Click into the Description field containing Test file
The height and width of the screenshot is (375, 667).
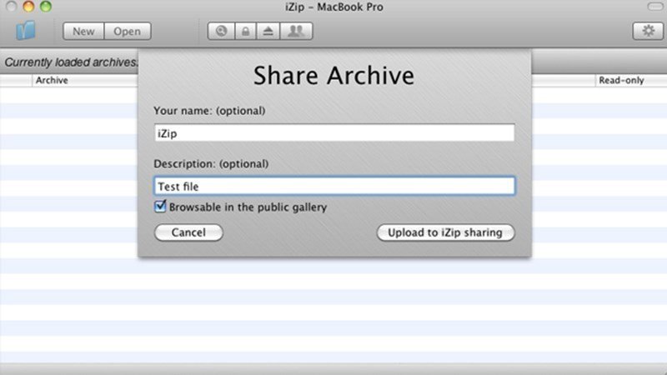point(334,186)
